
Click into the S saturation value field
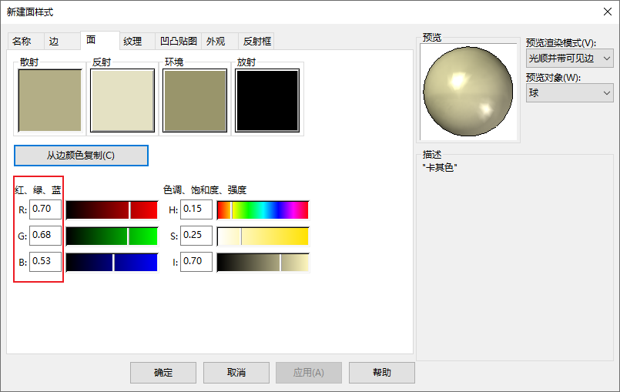[196, 236]
